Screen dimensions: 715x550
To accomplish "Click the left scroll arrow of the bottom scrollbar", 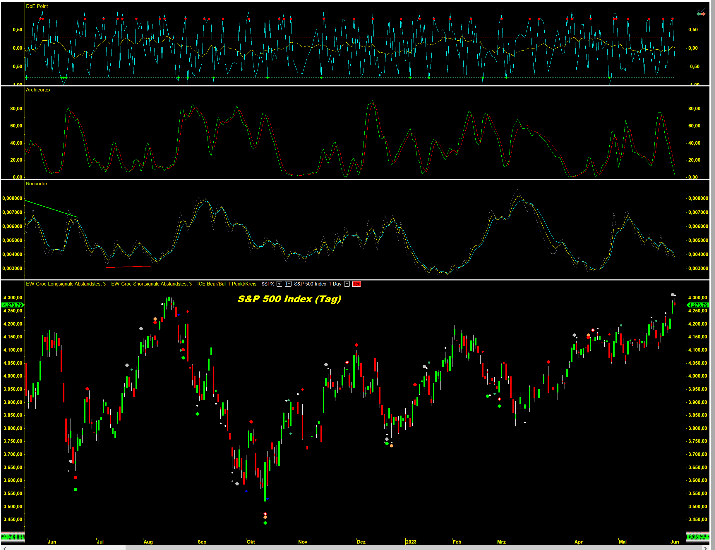I will (5, 548).
